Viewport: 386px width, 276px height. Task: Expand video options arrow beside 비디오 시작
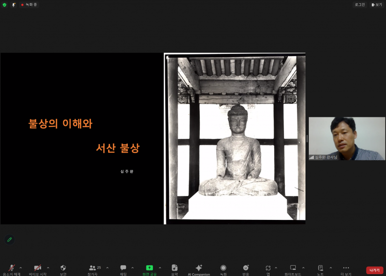point(48,268)
